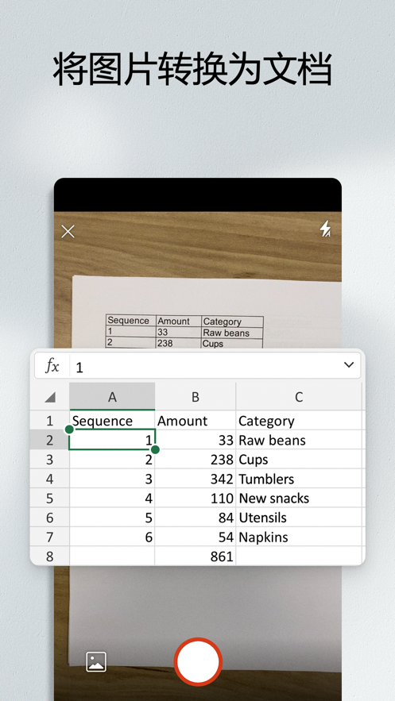This screenshot has height=701, width=395.
Task: Click the select-all triangle corner
Action: (50, 397)
